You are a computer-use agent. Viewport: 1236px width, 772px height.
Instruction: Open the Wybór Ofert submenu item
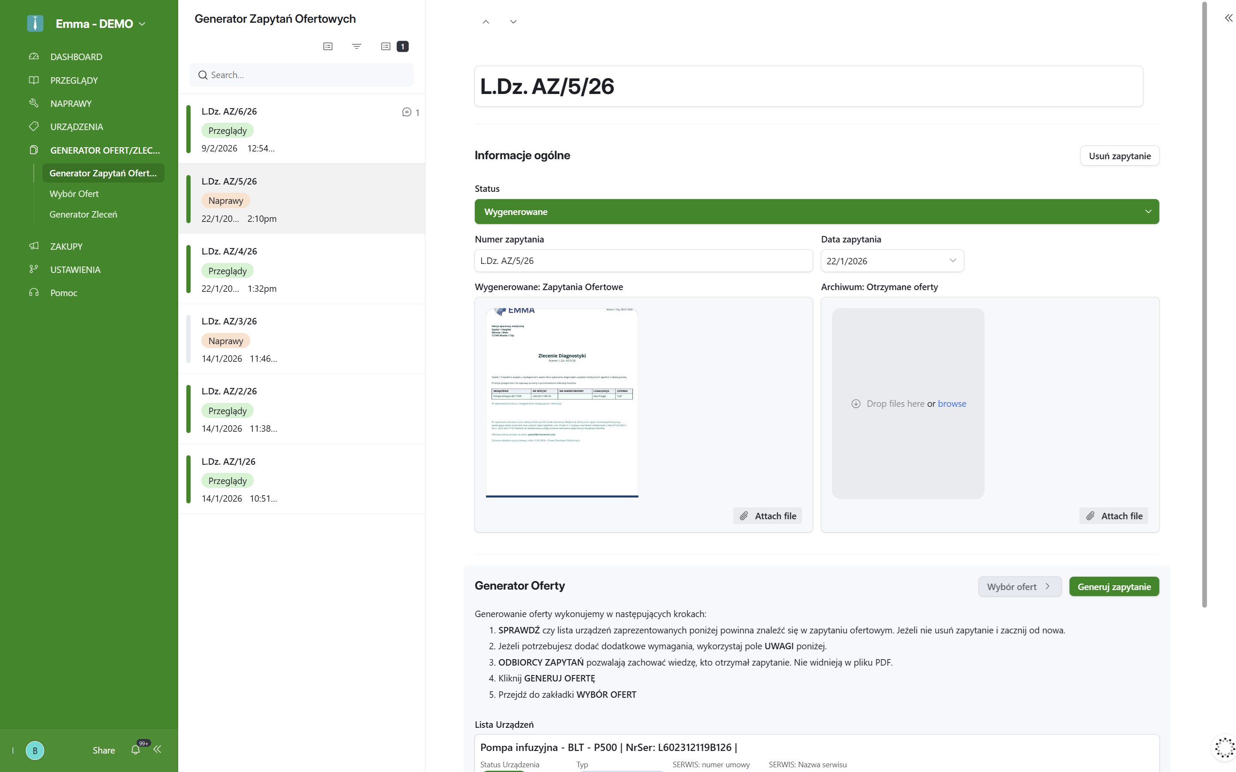(x=74, y=194)
